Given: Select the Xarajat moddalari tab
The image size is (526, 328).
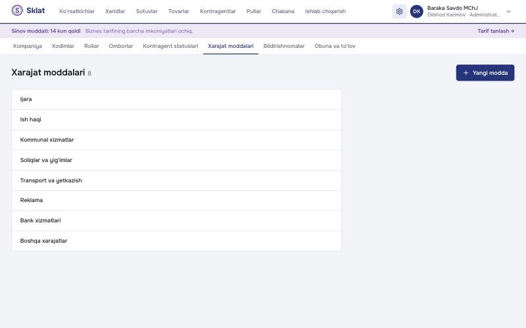Looking at the screenshot, I should 231,46.
